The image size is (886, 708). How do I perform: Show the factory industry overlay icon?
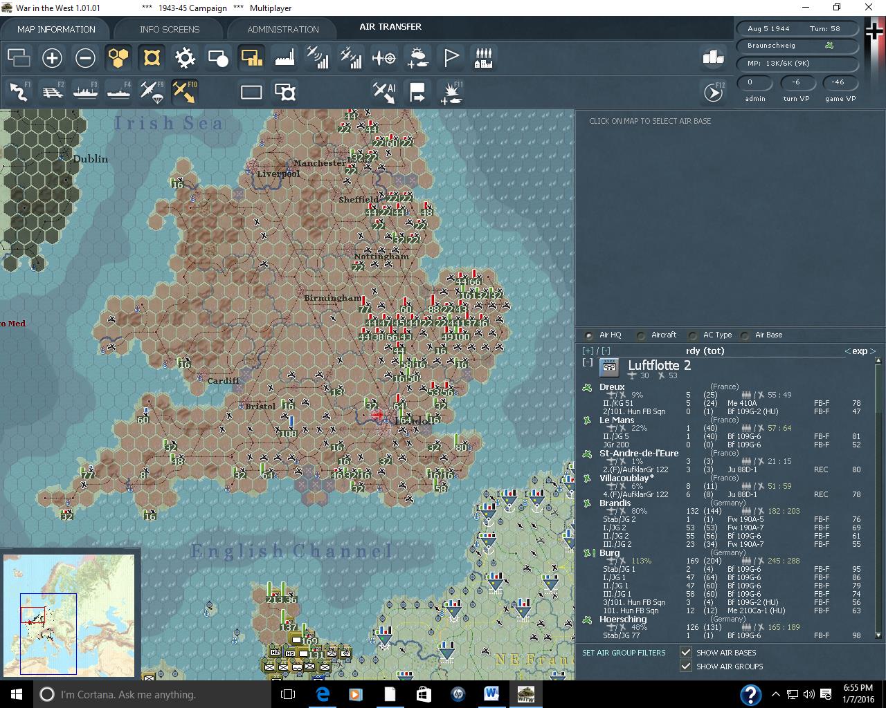284,58
